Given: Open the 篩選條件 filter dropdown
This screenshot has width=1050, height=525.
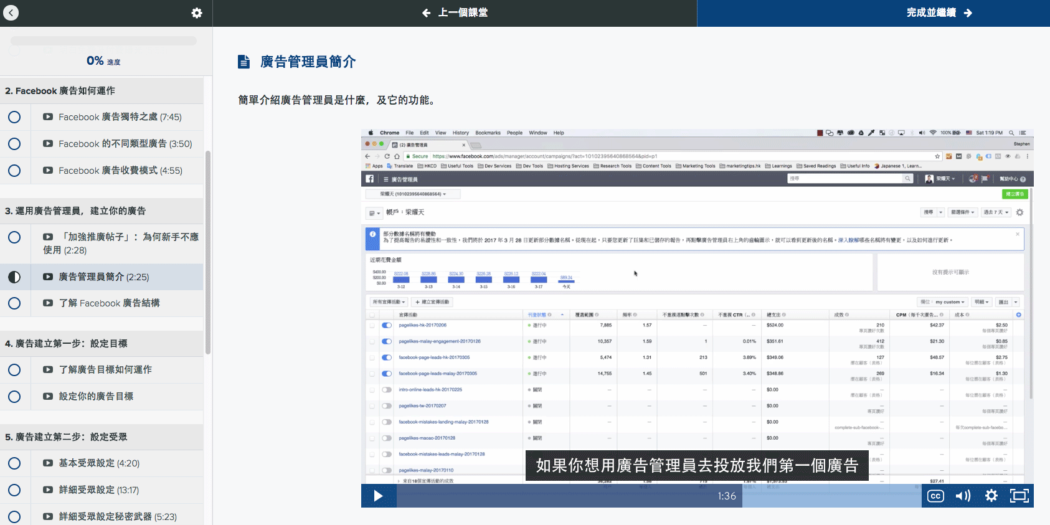Looking at the screenshot, I should click(x=963, y=212).
